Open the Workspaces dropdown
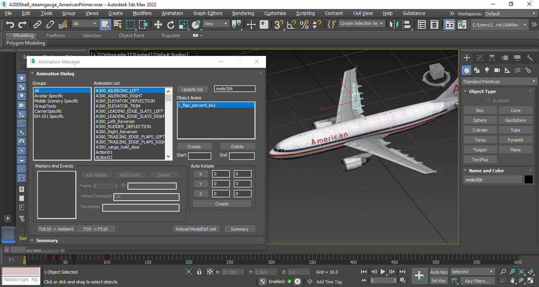 coord(510,14)
